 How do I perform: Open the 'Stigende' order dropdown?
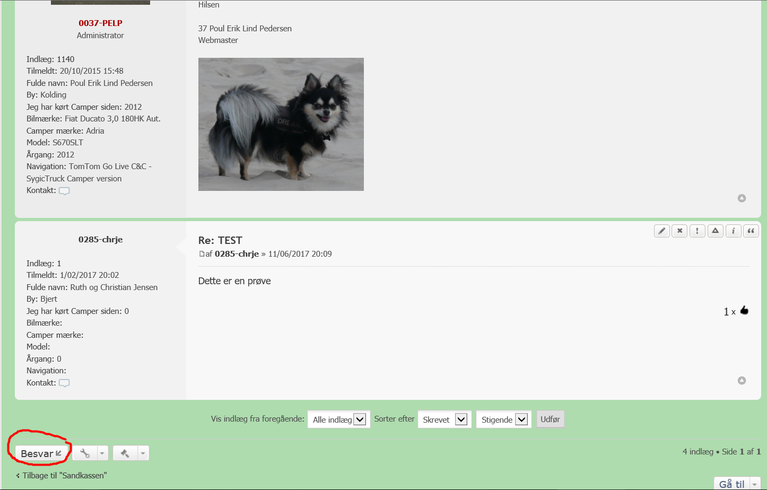(504, 419)
